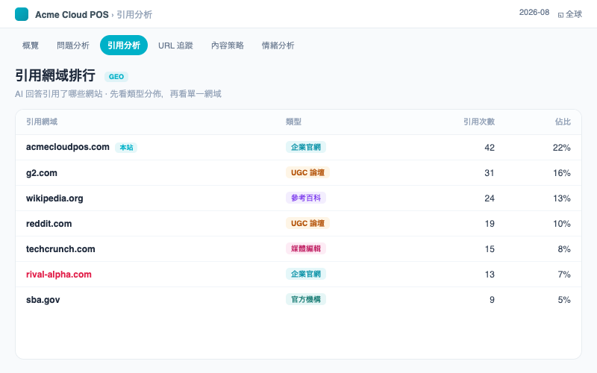This screenshot has height=373, width=597.
Task: Open the 全球 region selector
Action: point(569,14)
